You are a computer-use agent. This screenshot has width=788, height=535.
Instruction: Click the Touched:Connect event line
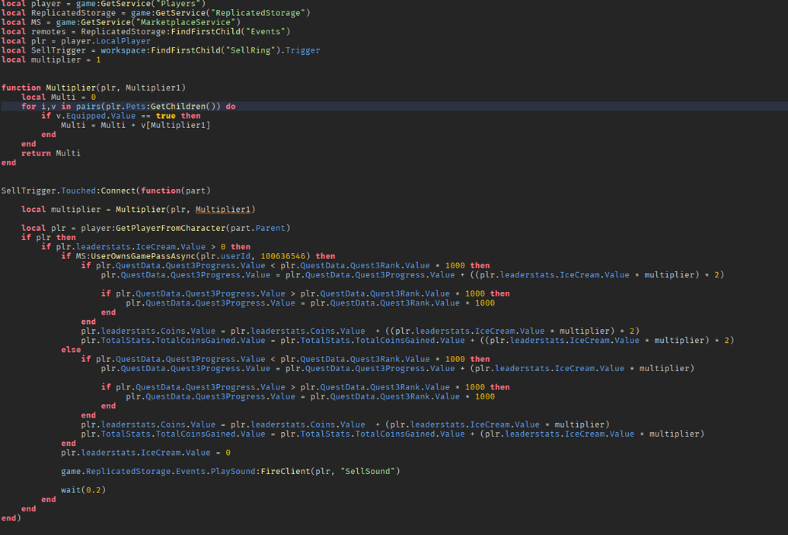(84, 190)
